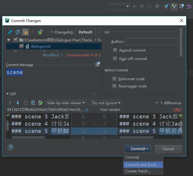Click the greyed compare previous file icon
The height and width of the screenshot is (176, 193).
25,103
